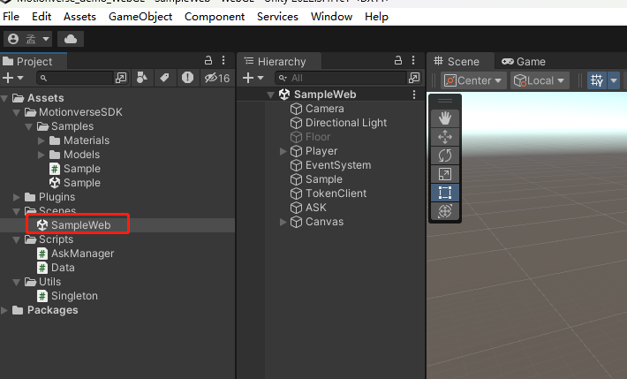Switch to the Scene tab
627x379 pixels.
461,61
